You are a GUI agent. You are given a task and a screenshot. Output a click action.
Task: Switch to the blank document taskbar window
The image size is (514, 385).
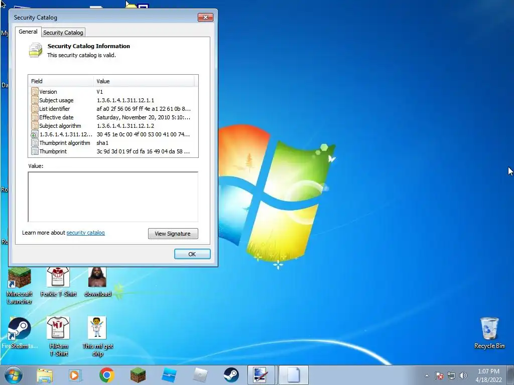pyautogui.click(x=293, y=375)
